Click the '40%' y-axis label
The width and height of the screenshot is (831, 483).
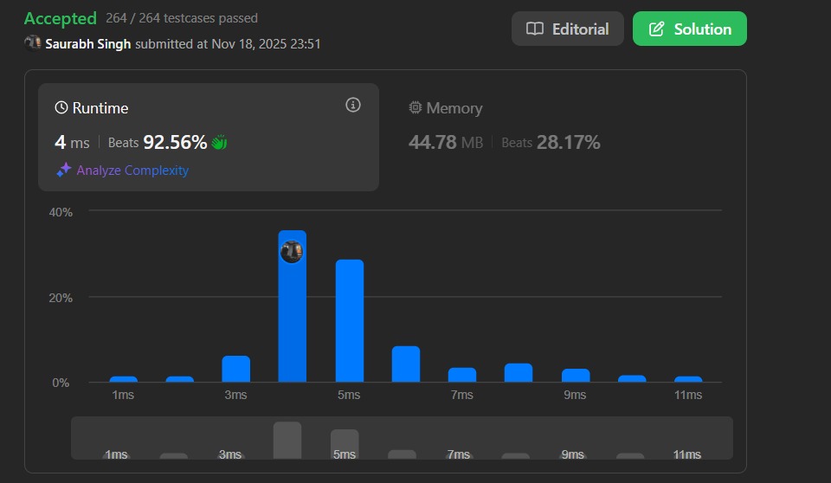click(61, 212)
